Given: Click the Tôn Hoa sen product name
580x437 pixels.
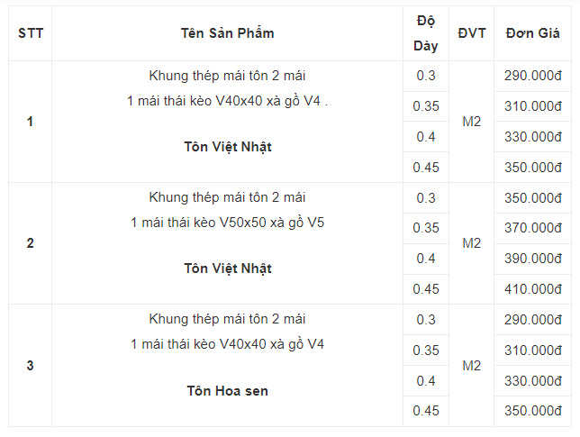Looking at the screenshot, I should 227,391.
